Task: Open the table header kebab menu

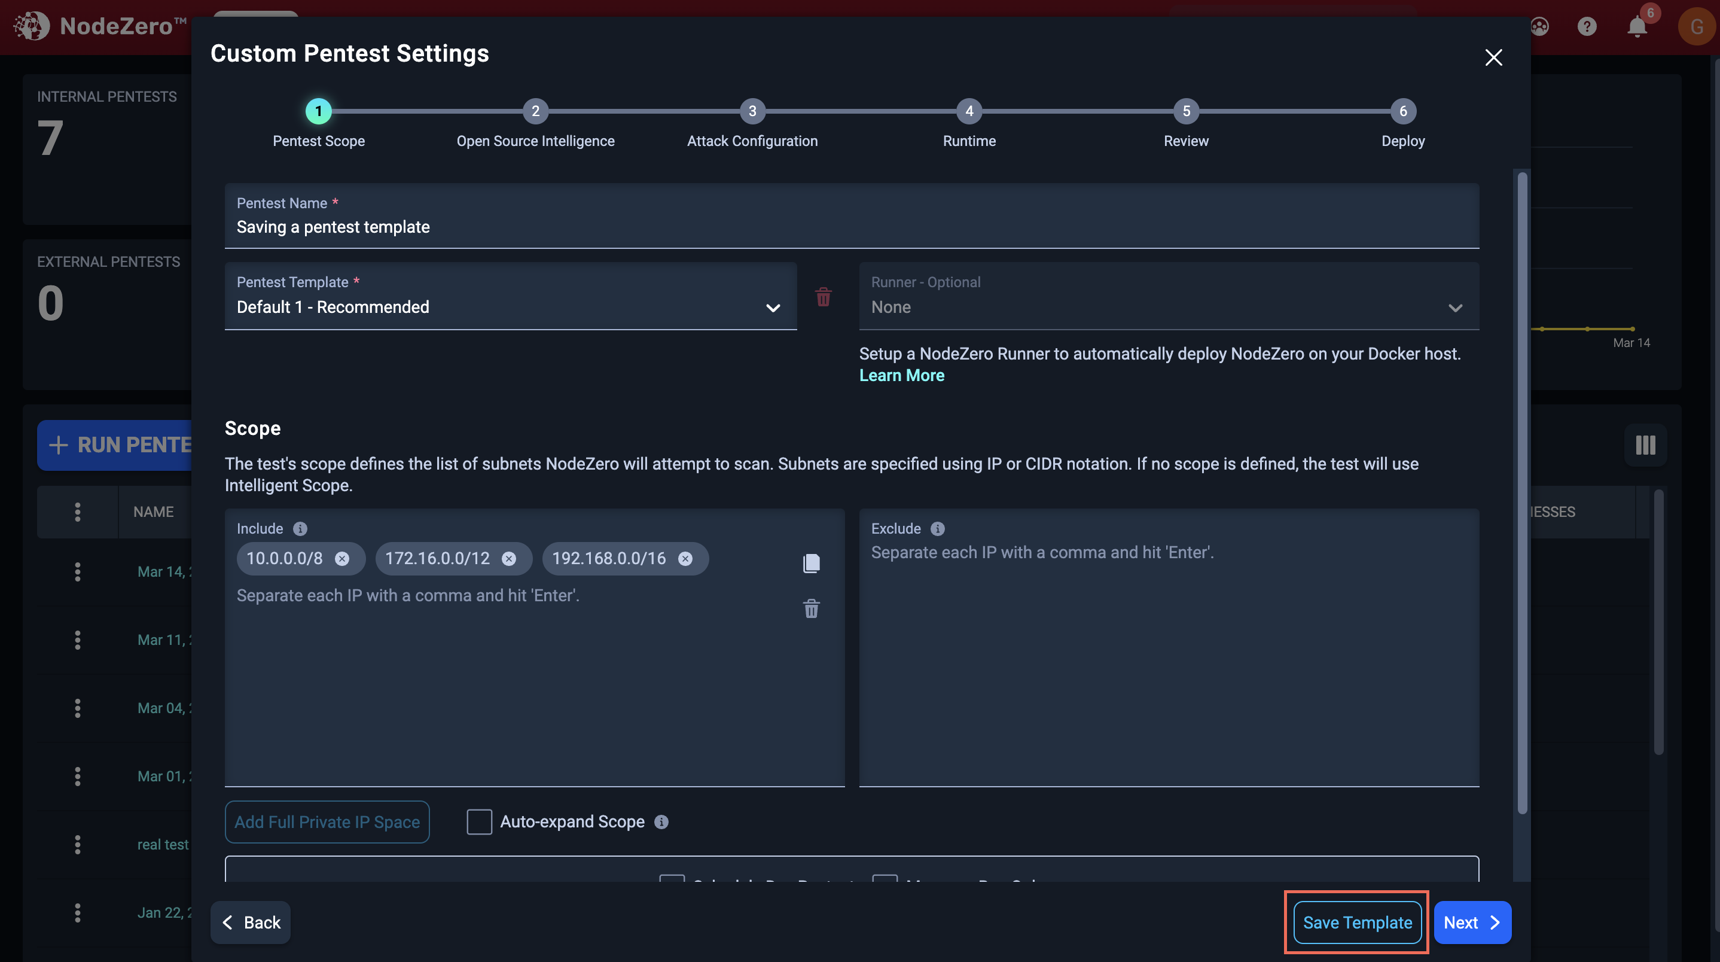Action: point(78,512)
